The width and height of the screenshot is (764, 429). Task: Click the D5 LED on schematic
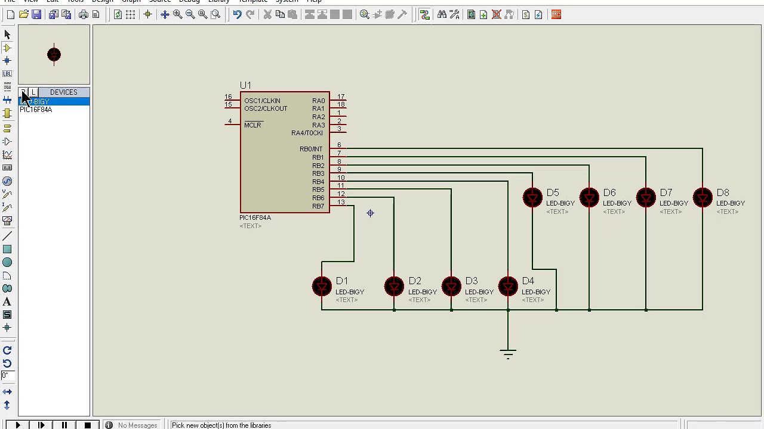pos(532,198)
